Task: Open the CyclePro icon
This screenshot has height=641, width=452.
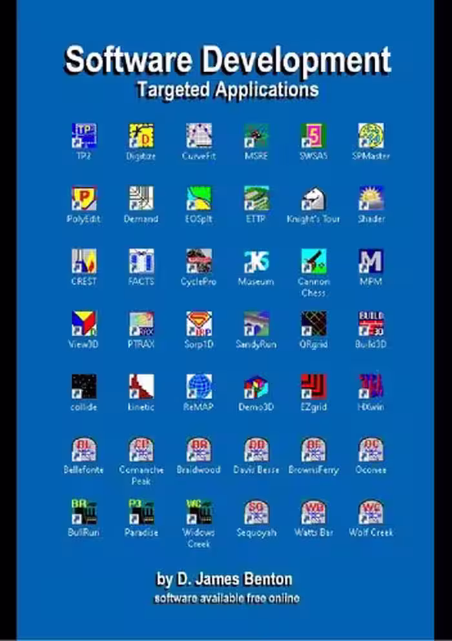Action: tap(199, 261)
